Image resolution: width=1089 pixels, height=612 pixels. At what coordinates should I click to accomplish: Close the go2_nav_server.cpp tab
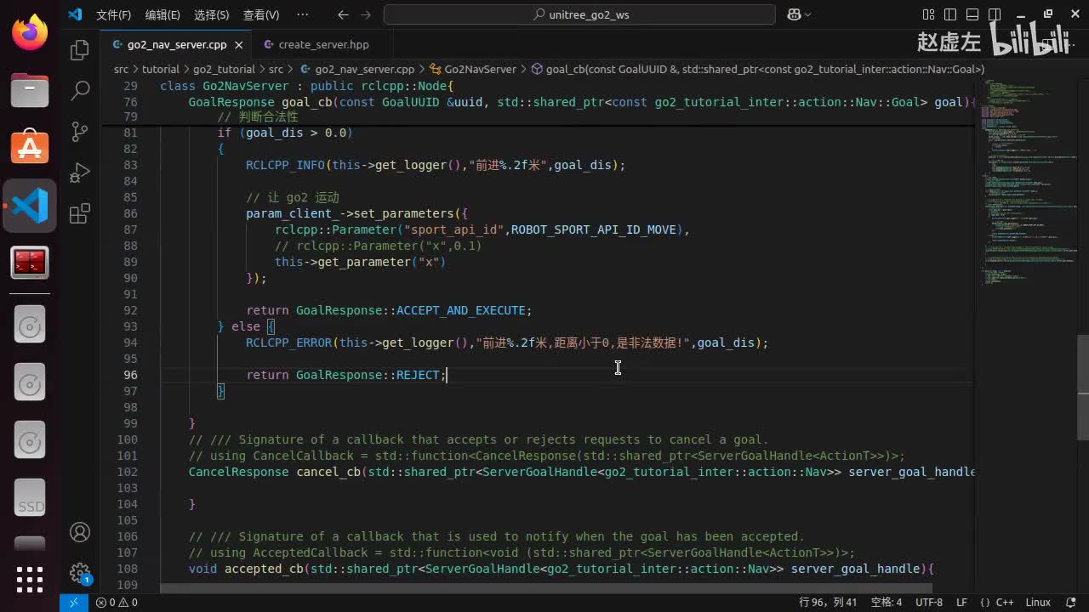(239, 45)
